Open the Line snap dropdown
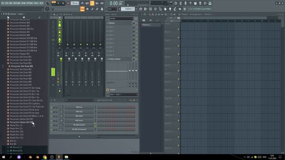Image resolution: width=285 pixels, height=160 pixels. (x=112, y=9)
